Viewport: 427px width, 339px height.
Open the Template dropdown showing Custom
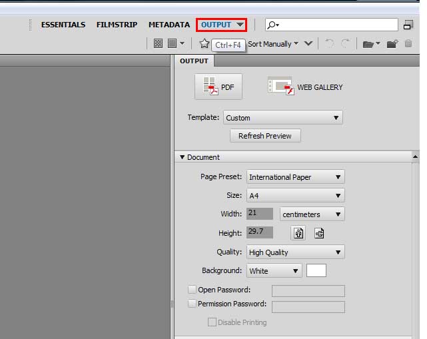click(282, 118)
